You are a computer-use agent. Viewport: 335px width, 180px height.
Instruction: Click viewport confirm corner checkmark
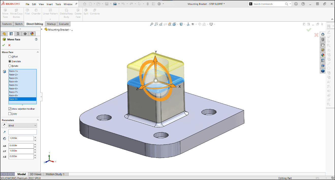(x=309, y=30)
